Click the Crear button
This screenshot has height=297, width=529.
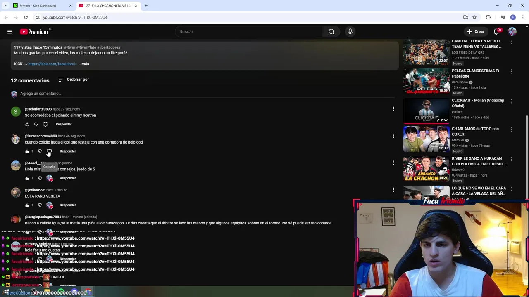click(x=475, y=32)
